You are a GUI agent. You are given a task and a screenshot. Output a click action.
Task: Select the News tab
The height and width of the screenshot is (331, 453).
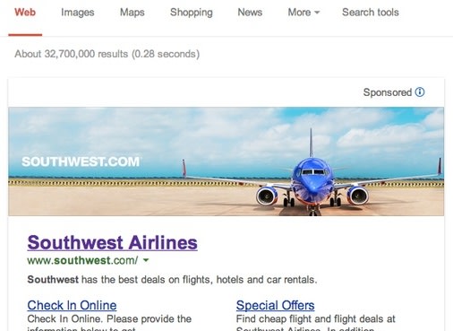pos(250,13)
